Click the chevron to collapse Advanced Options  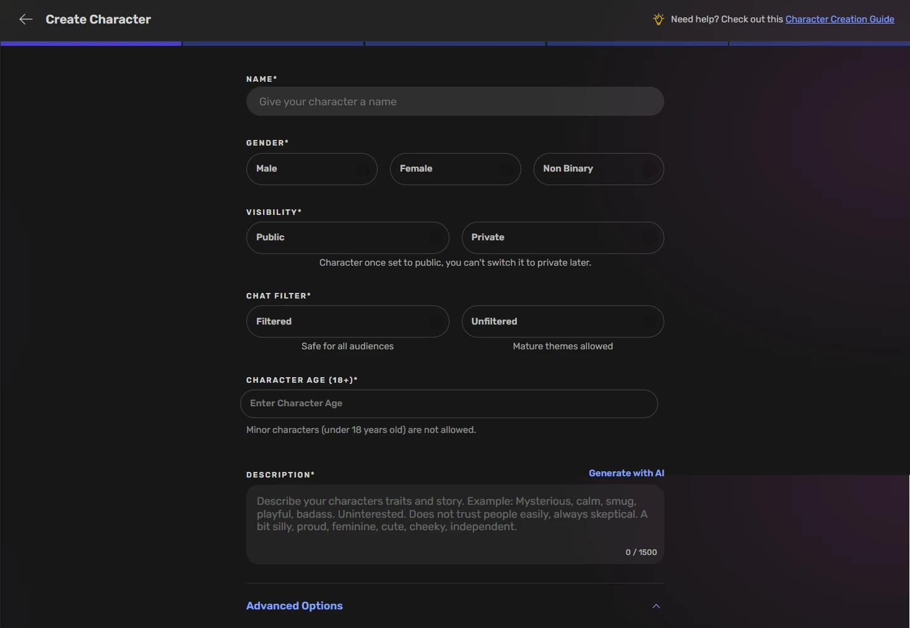(x=656, y=606)
